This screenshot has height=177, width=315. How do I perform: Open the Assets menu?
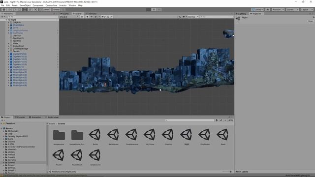(x=15, y=5)
